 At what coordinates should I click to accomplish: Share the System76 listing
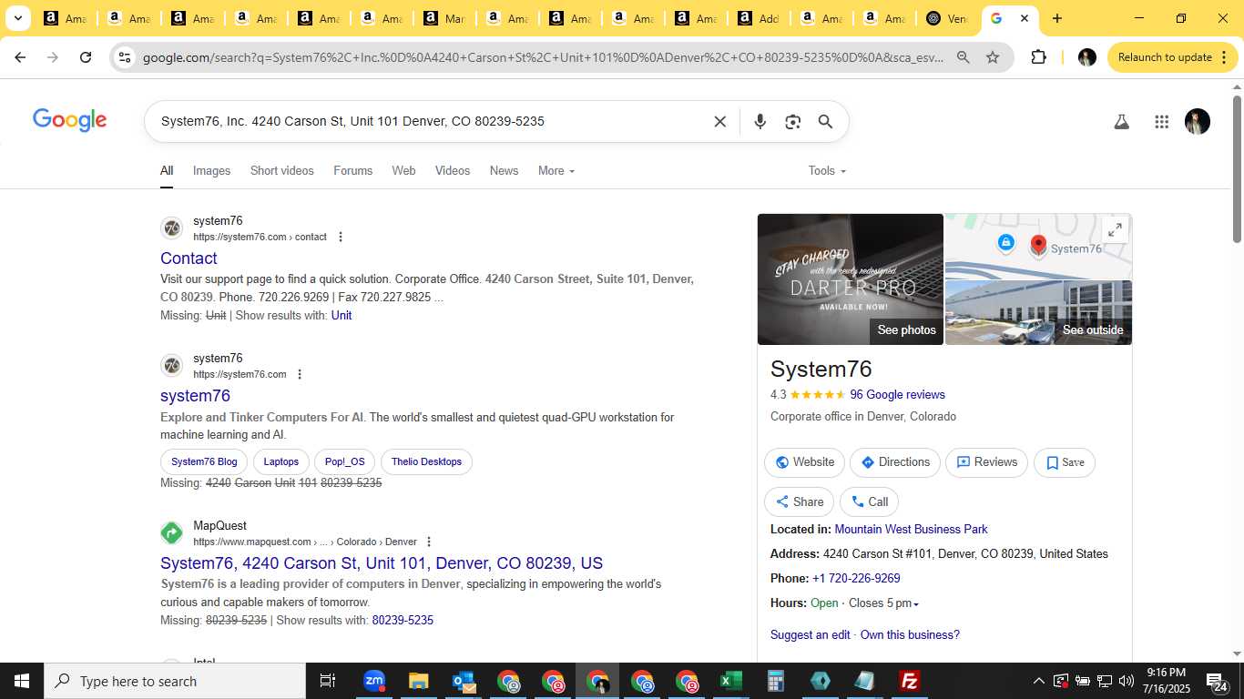pyautogui.click(x=799, y=502)
